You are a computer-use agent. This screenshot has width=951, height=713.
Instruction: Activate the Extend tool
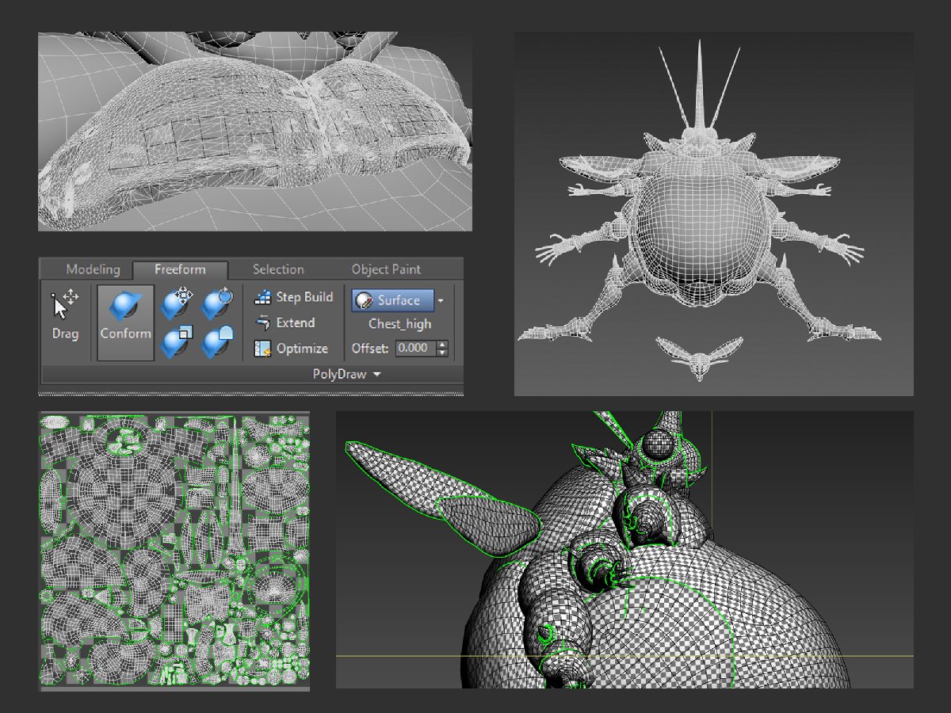285,323
